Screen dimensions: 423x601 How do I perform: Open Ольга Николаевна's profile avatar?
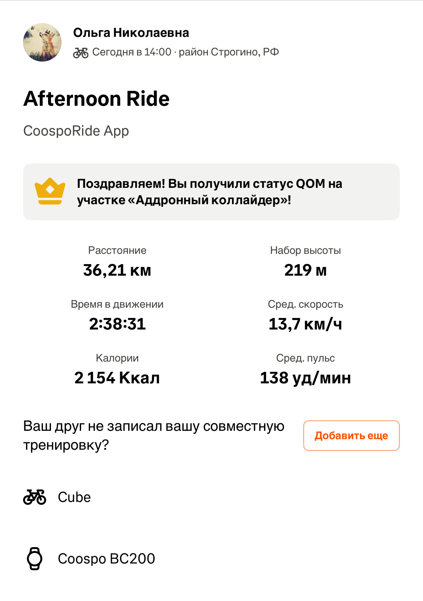(42, 42)
